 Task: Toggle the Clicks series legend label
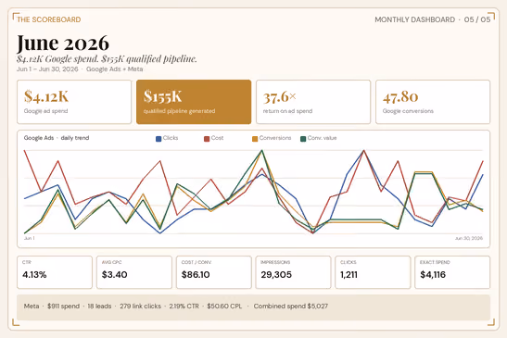coord(171,138)
